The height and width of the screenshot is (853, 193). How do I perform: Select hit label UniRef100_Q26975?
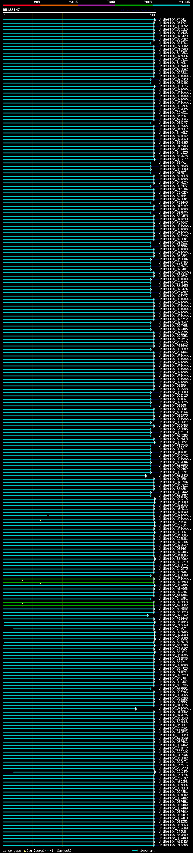click(173, 415)
